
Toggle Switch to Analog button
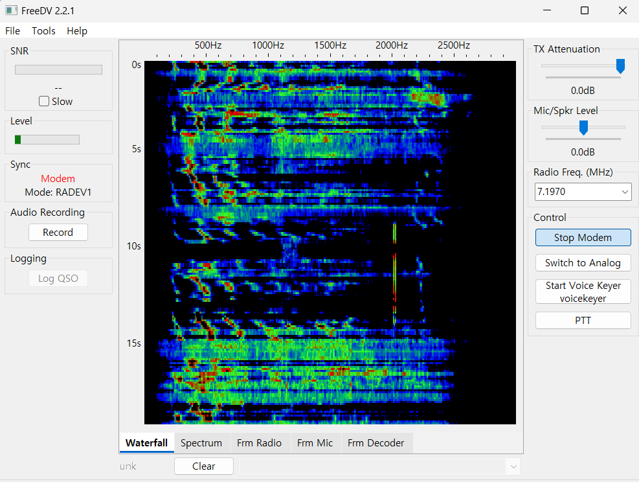583,263
